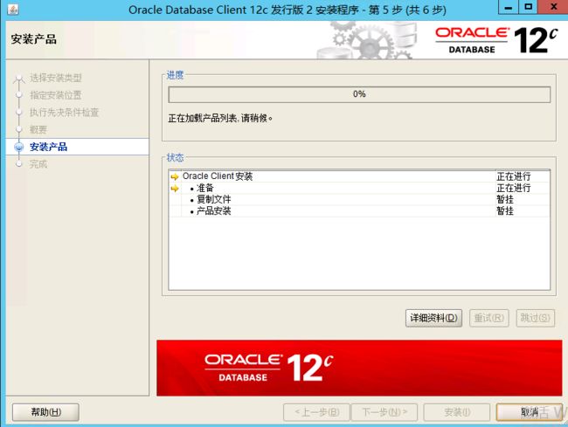Select the 概要 step in sidebar
The height and width of the screenshot is (427, 568).
[38, 129]
